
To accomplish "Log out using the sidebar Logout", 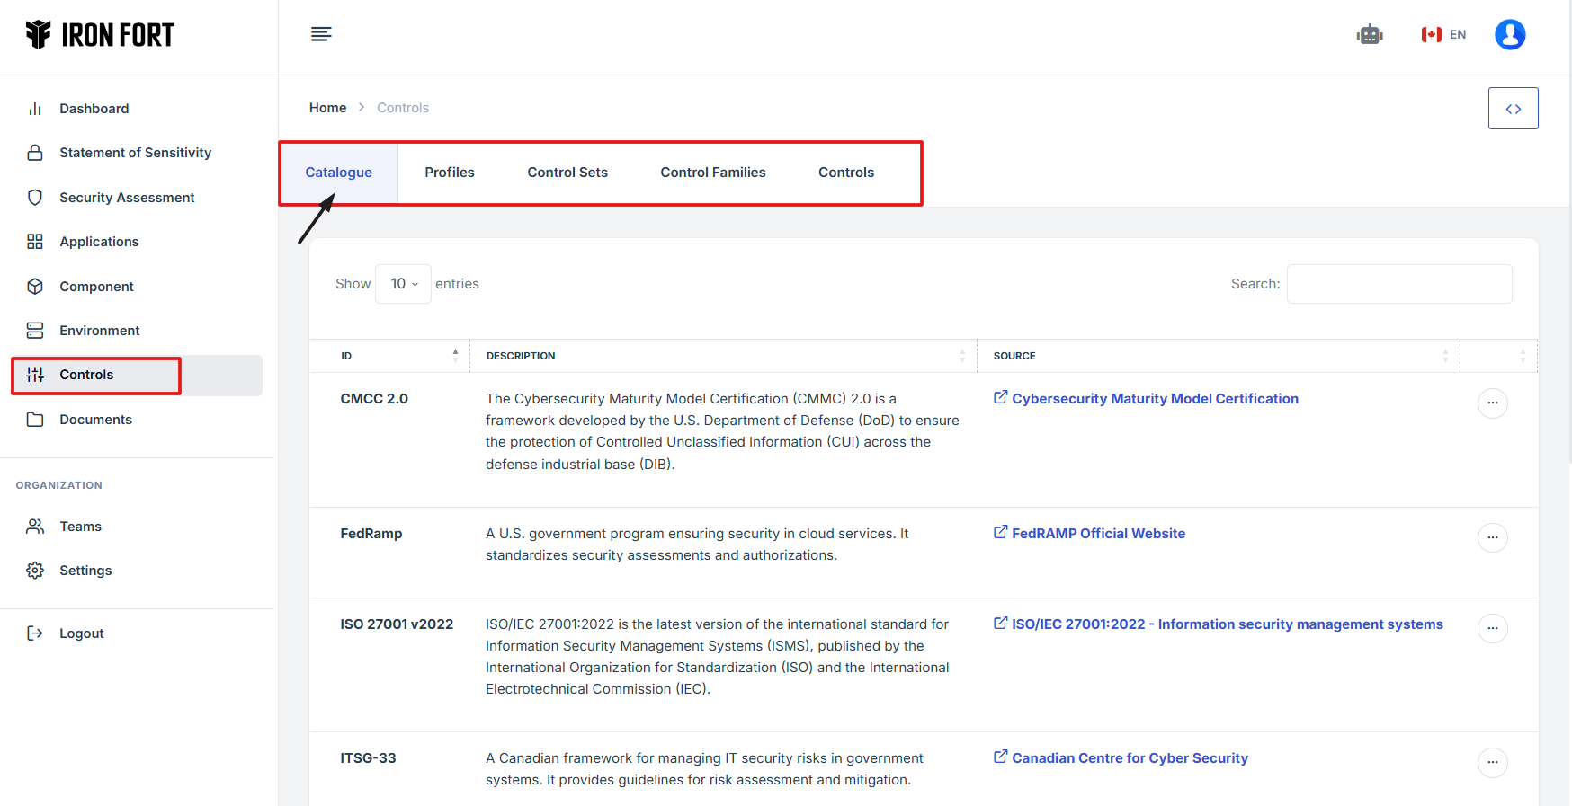I will 81,633.
